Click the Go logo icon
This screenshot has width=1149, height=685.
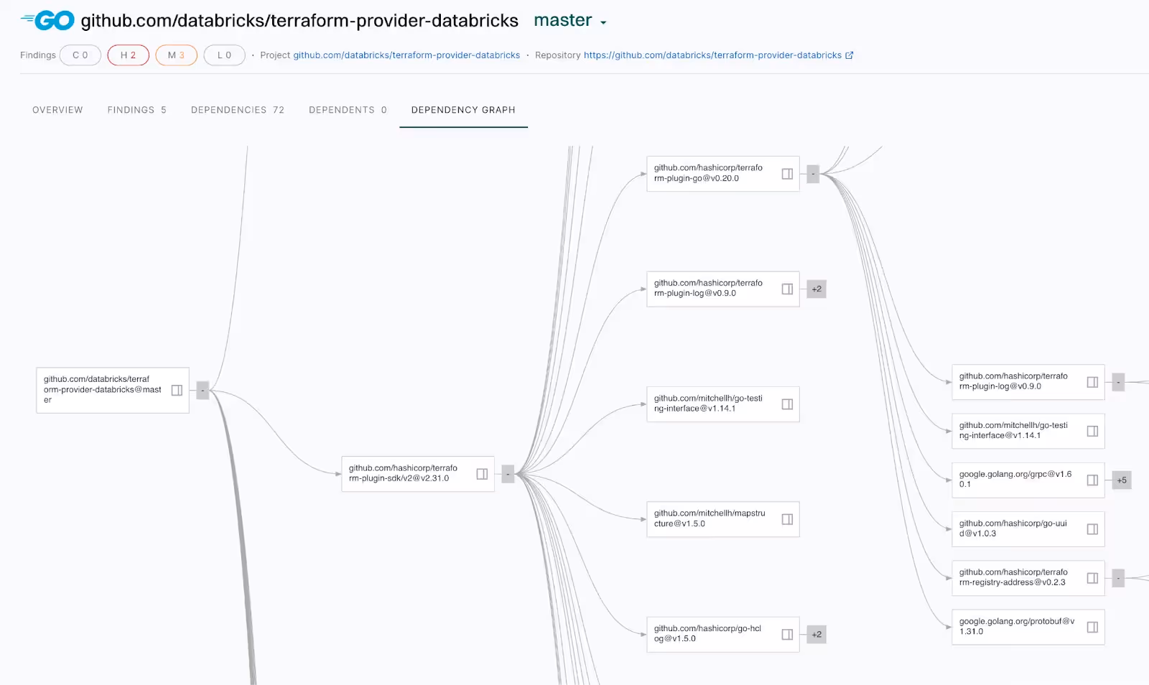pyautogui.click(x=47, y=21)
